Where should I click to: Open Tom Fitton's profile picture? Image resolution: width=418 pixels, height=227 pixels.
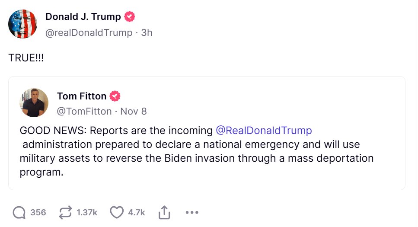[x=34, y=103]
